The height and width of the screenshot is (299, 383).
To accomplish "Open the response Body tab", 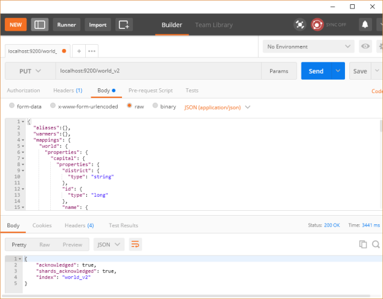I will click(x=13, y=225).
